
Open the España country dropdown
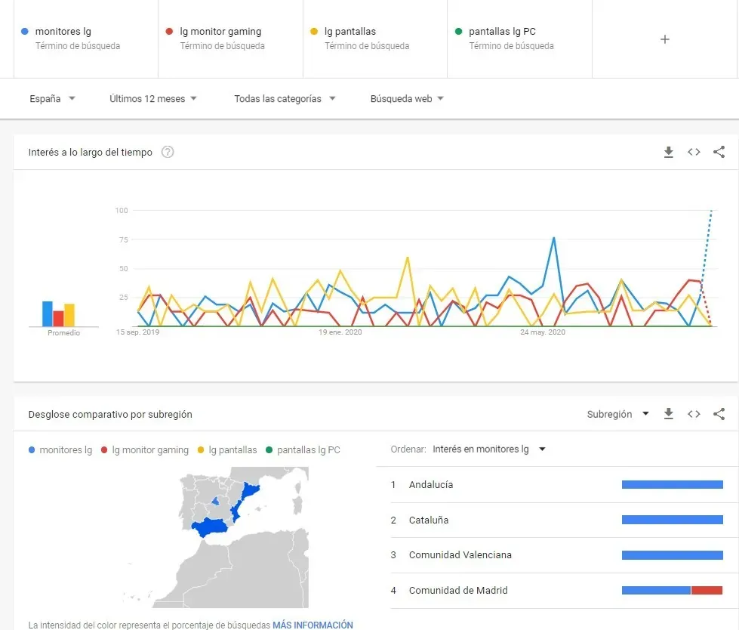[52, 98]
